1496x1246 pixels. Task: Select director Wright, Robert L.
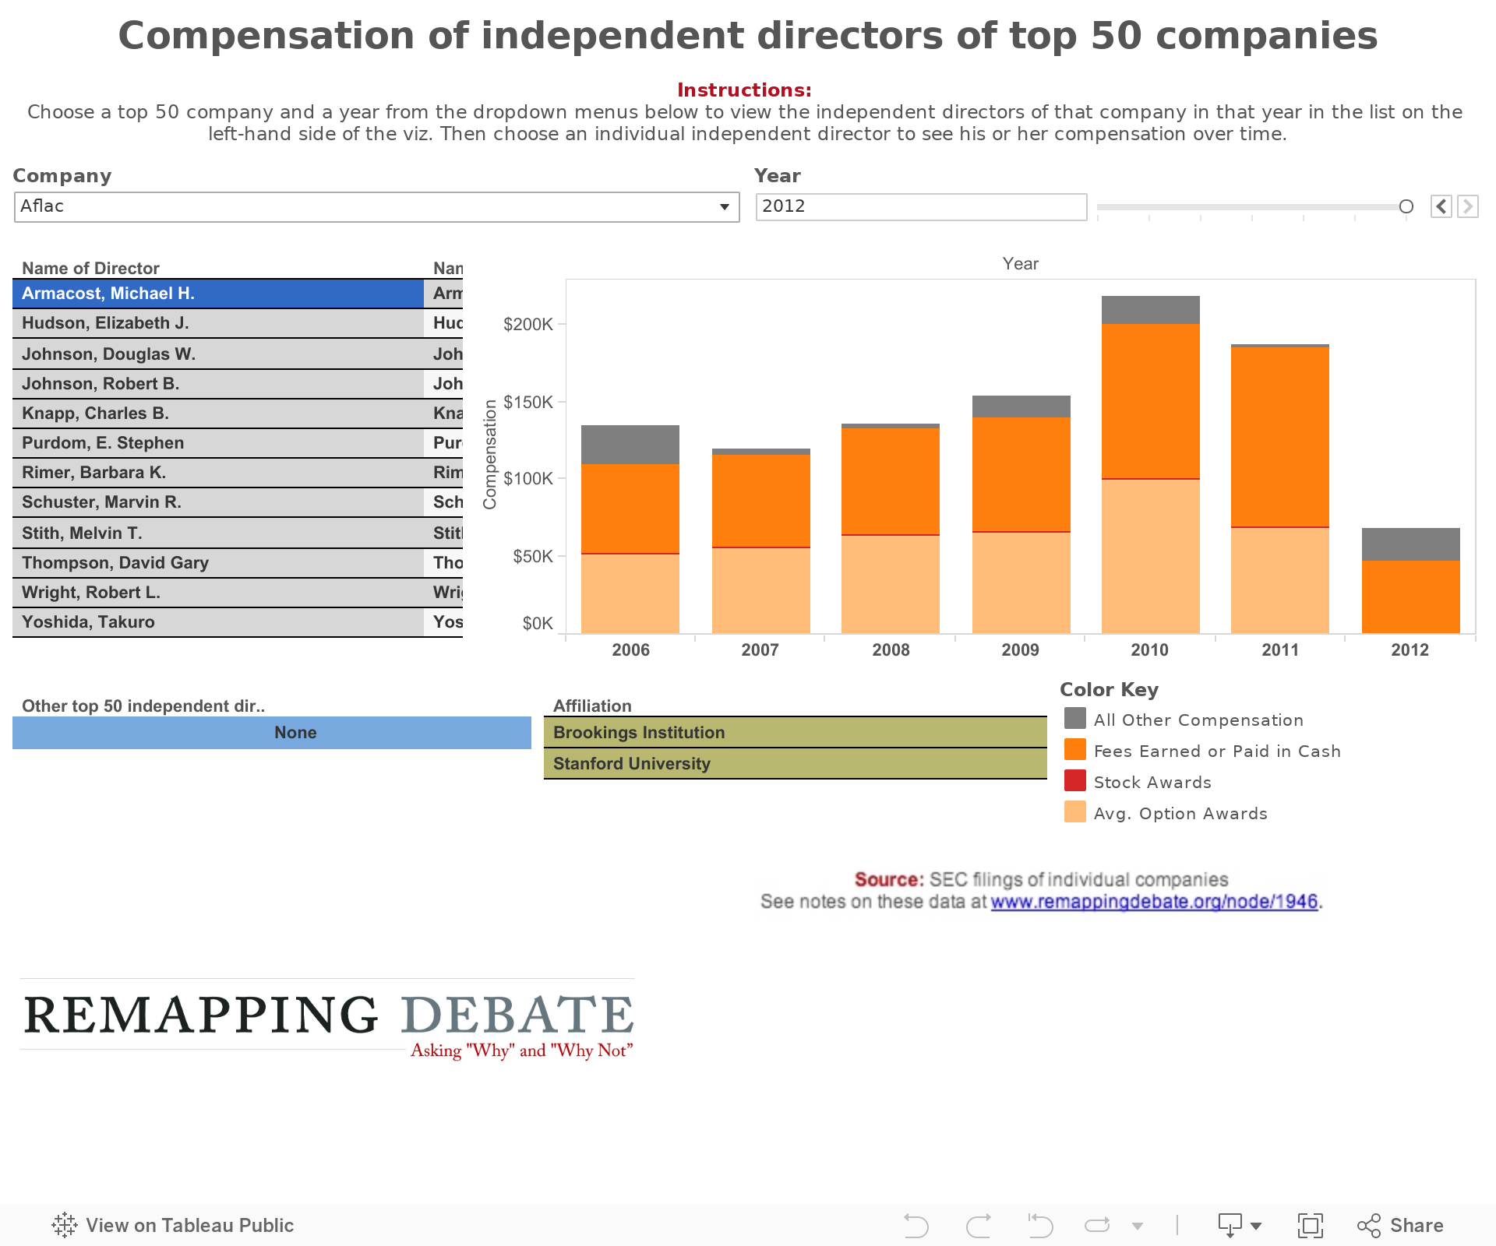point(218,592)
